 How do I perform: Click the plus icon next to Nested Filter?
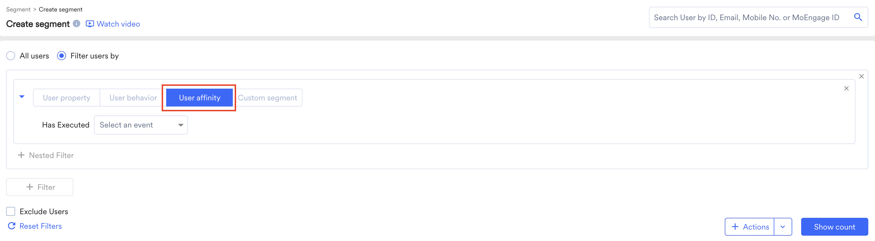pos(21,155)
